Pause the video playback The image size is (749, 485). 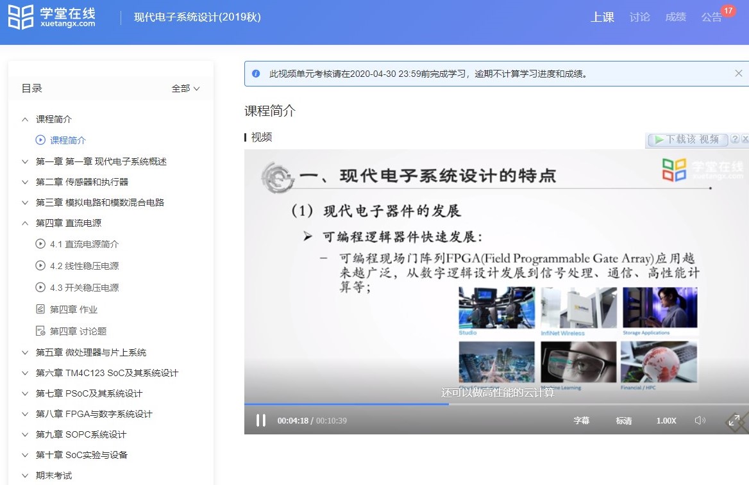click(261, 420)
